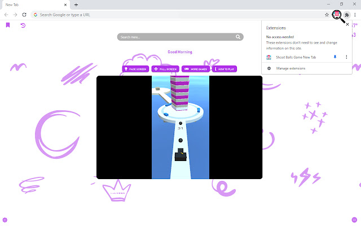Close the Extensions popup
361x226 pixels.
347,24
